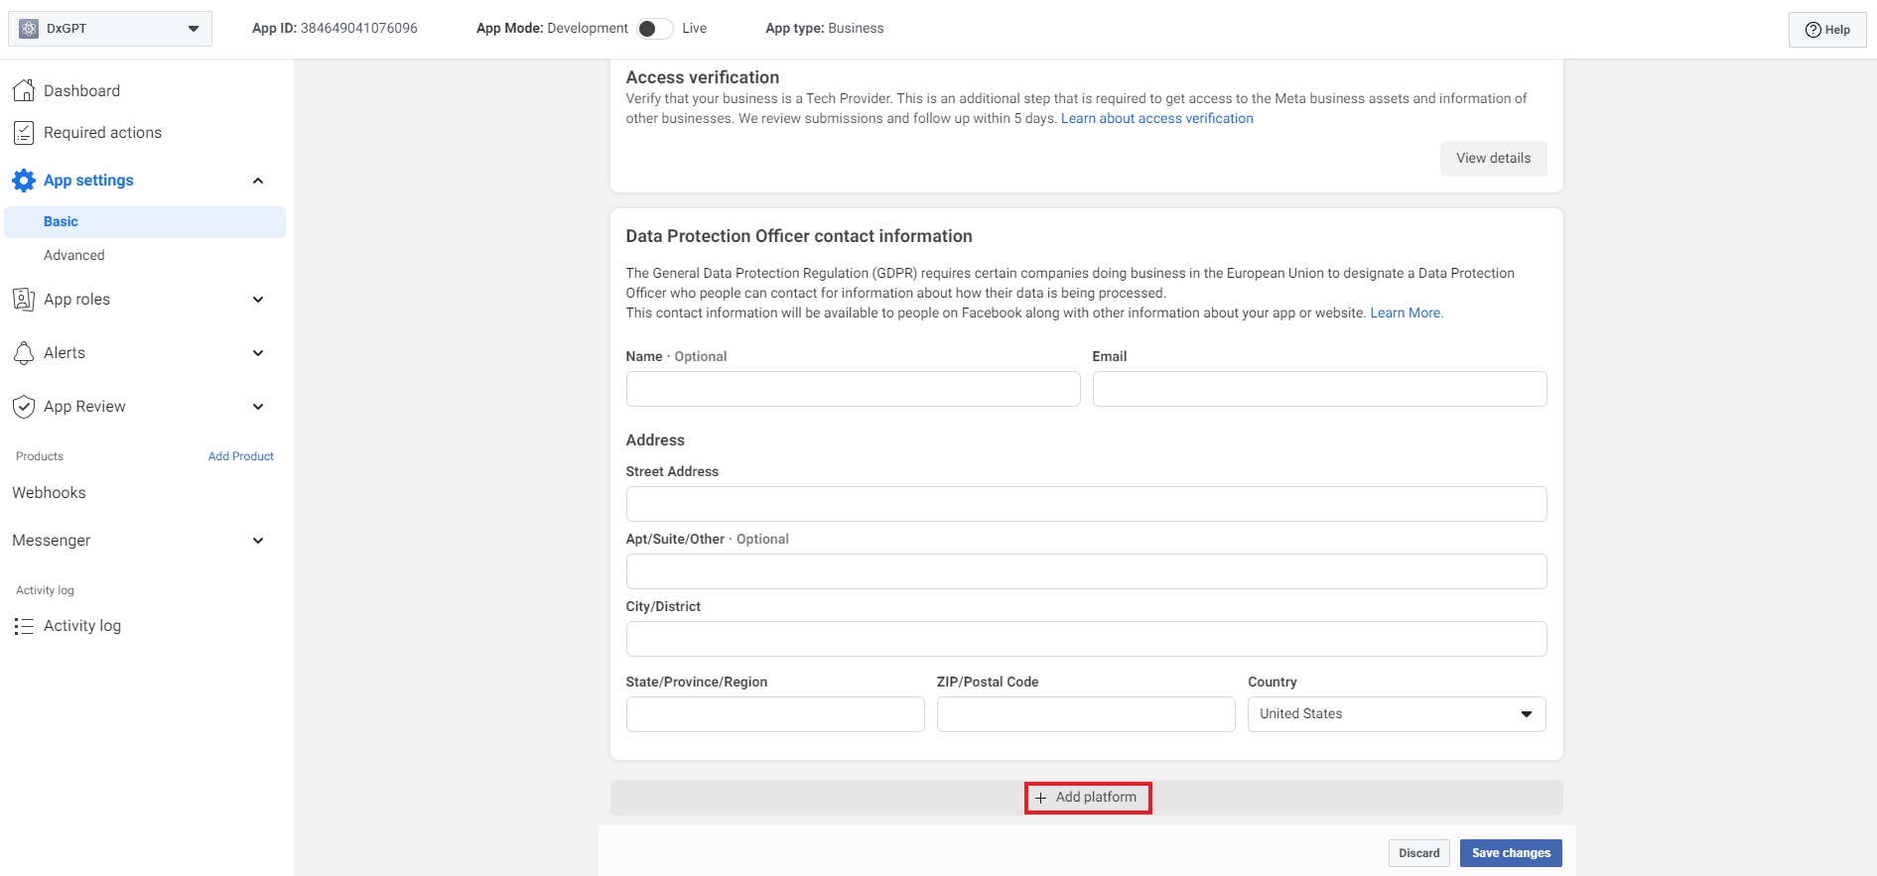Click the Help button

click(x=1826, y=30)
